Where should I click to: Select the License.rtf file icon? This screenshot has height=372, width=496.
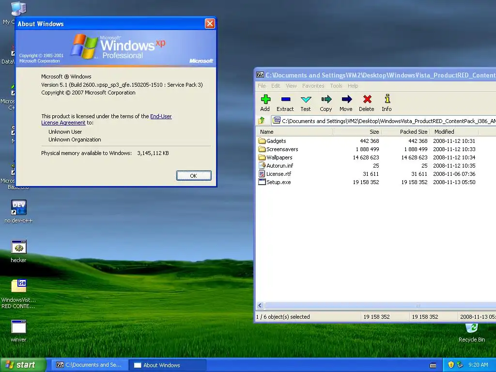[262, 174]
